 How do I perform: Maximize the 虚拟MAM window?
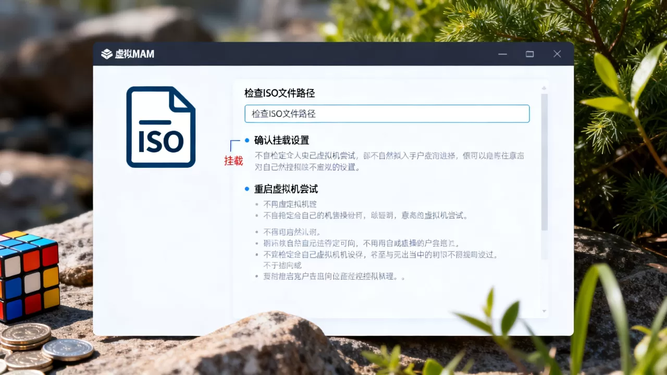click(x=530, y=54)
